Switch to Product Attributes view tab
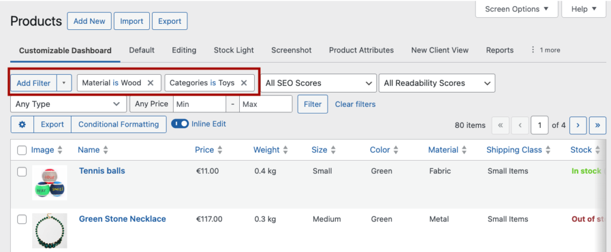611x252 pixels. (x=361, y=50)
